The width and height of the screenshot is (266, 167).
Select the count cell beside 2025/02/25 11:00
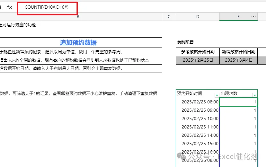tap(238, 127)
